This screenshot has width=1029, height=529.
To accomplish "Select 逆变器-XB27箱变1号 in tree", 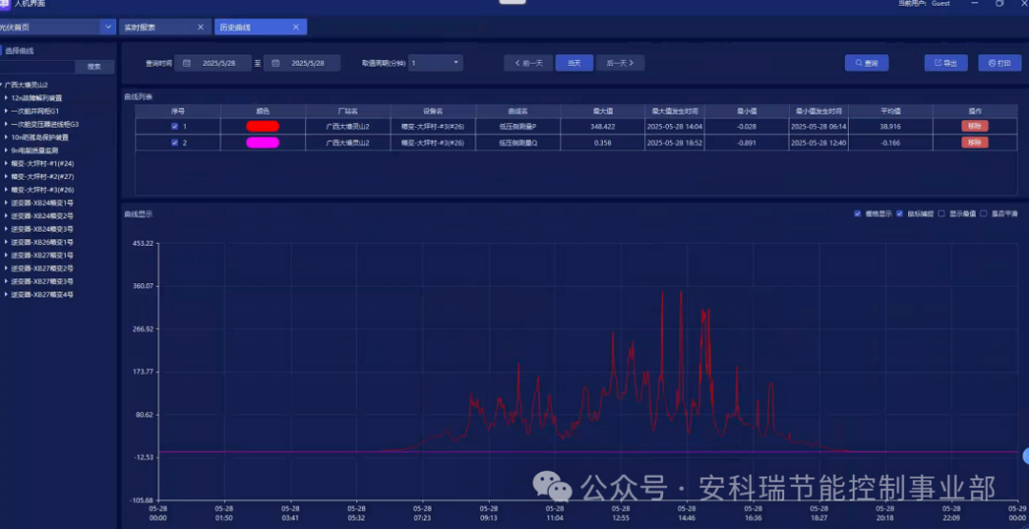I will point(42,255).
